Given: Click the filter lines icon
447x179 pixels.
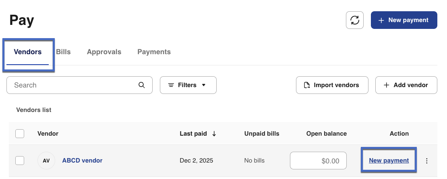Looking at the screenshot, I should (171, 85).
